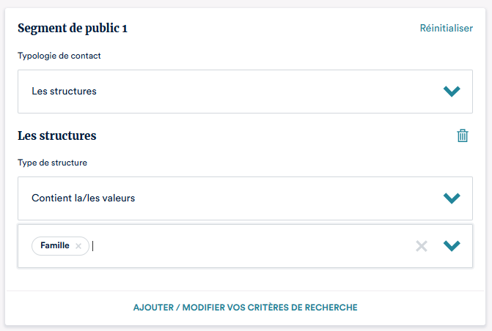492x331 pixels.
Task: Click the text cursor after the Famille tag
Action: pos(94,246)
